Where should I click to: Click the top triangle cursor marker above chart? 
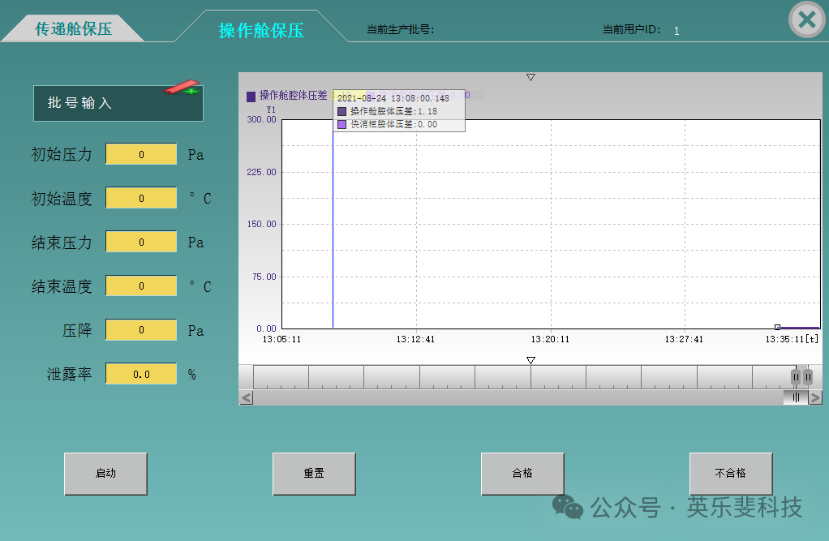530,76
